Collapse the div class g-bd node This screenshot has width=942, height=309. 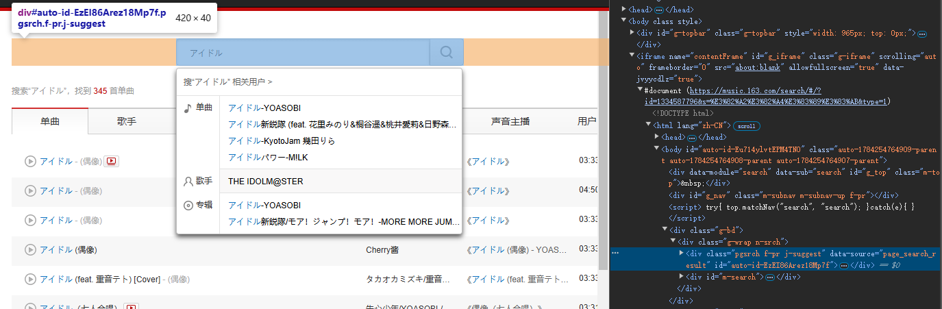click(665, 230)
